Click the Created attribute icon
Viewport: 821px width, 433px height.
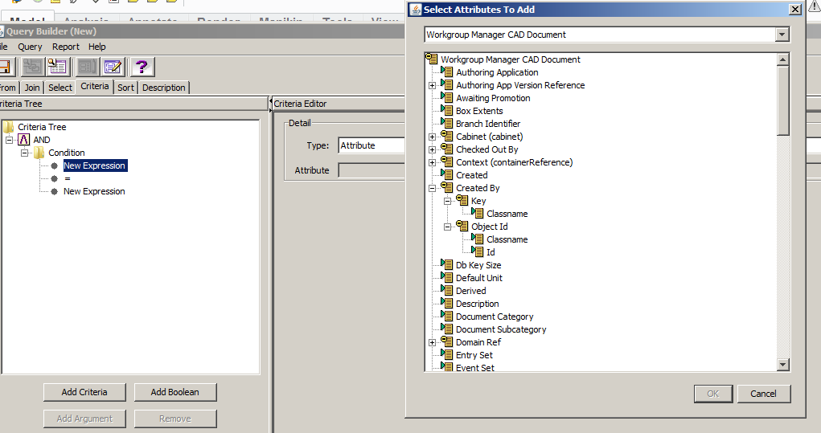point(446,174)
